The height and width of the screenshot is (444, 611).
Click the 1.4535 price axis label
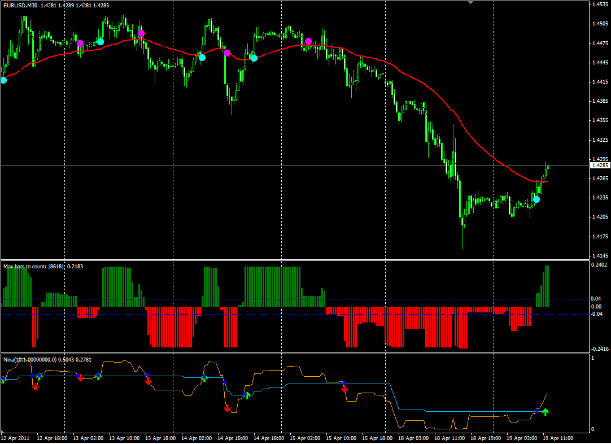(600, 5)
